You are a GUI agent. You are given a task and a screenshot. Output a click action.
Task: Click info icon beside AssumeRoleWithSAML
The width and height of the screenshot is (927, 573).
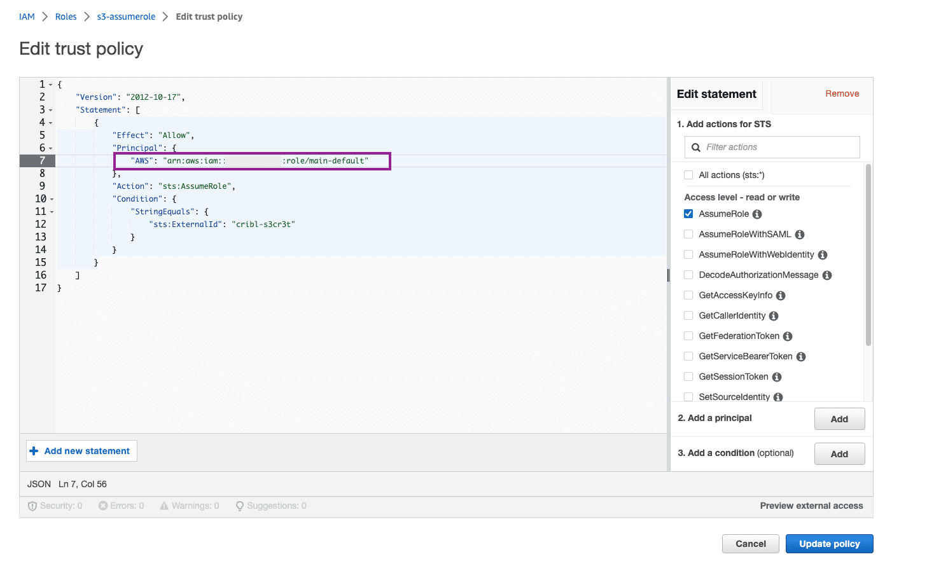tap(800, 235)
